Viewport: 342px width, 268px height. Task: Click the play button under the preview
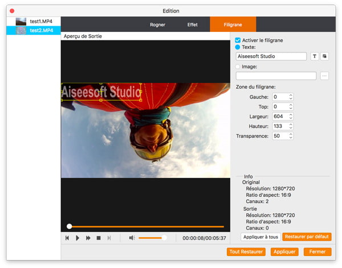[x=78, y=238]
